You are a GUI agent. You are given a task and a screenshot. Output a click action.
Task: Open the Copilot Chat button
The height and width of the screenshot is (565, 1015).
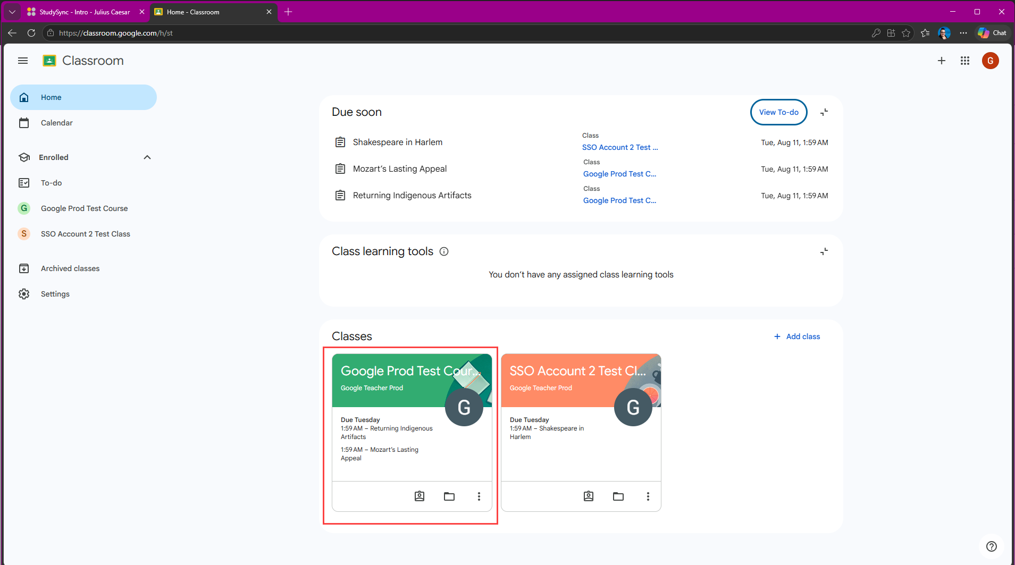pyautogui.click(x=992, y=33)
